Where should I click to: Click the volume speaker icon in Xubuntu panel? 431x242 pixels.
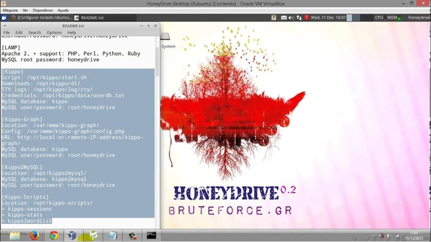point(291,18)
